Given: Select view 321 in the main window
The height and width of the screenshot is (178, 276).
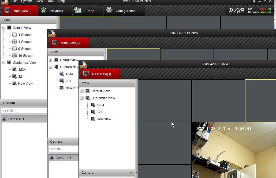Looking at the screenshot, I should click(x=21, y=77).
